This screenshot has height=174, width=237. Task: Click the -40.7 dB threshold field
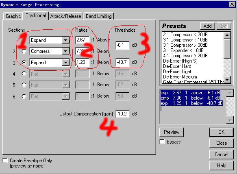point(123,62)
